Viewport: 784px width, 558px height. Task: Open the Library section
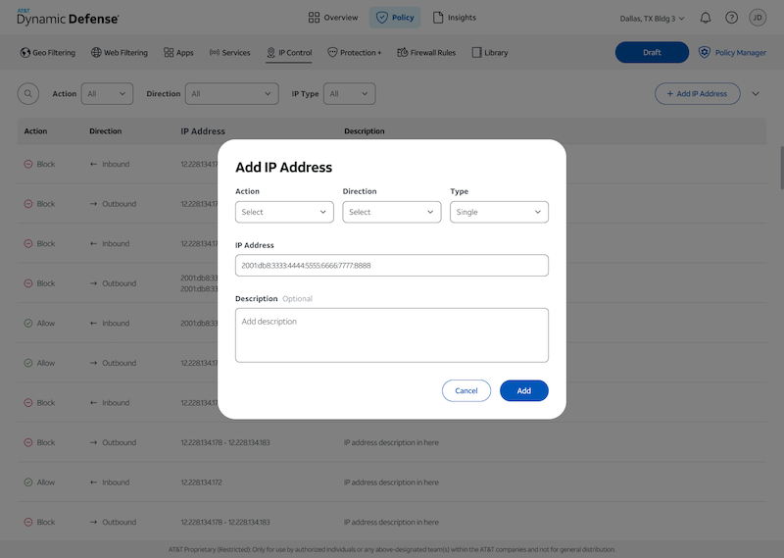[x=490, y=53]
